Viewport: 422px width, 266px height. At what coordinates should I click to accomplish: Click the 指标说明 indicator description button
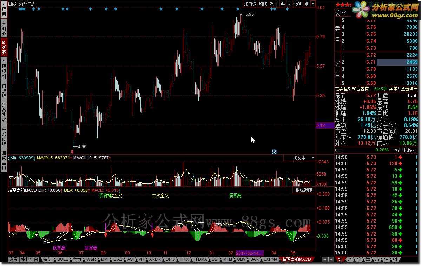click(x=304, y=190)
